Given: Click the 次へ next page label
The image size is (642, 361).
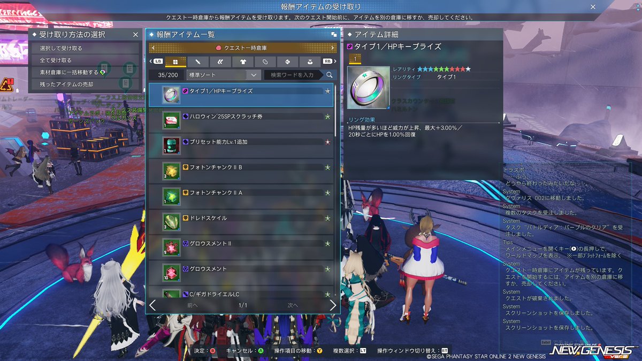Looking at the screenshot, I should pos(293,305).
